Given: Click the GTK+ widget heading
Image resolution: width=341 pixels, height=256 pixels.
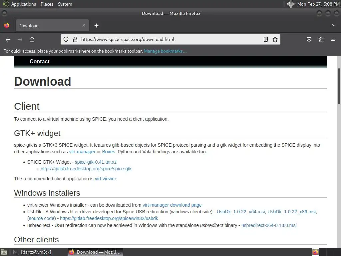Looking at the screenshot, I should (37, 133).
